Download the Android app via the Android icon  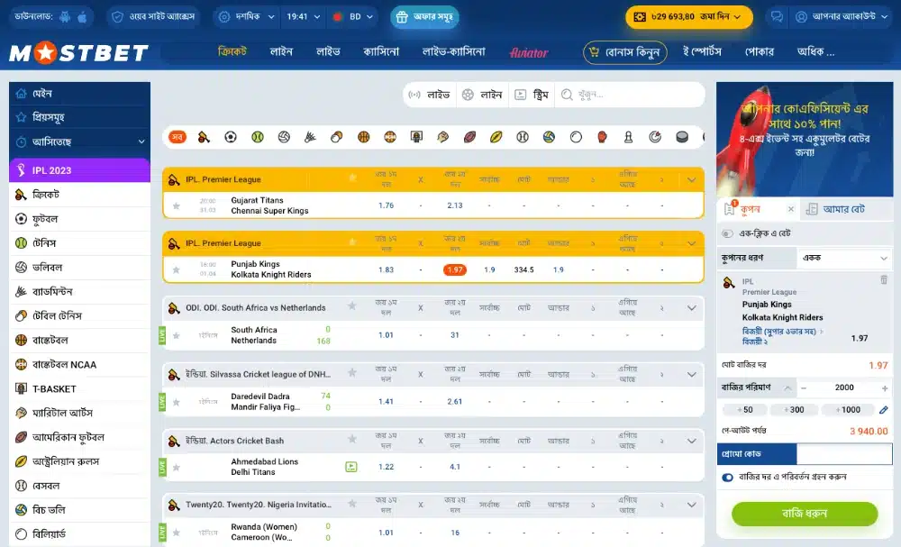click(65, 16)
